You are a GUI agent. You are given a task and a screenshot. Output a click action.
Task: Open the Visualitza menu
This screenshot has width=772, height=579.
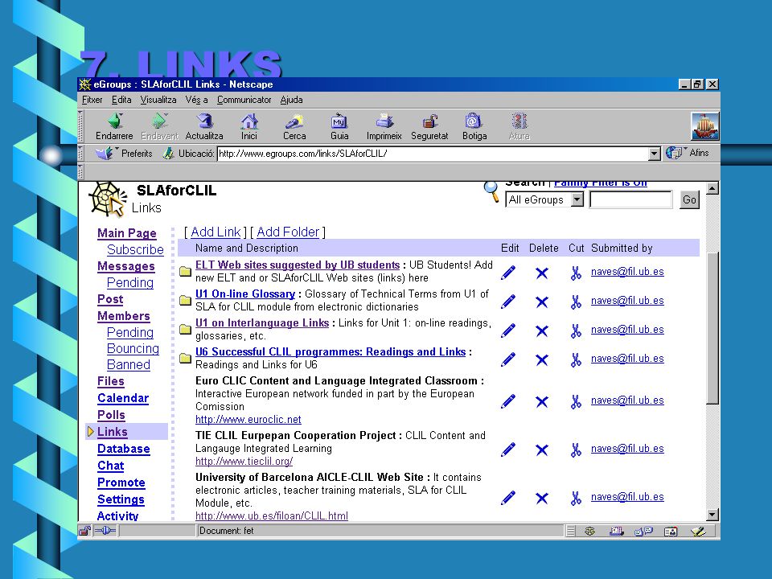158,100
